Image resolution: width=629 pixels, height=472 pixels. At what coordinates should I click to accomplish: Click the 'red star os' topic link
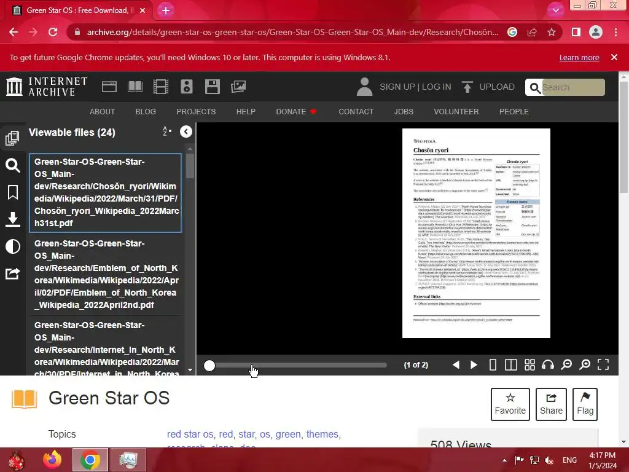tap(190, 435)
